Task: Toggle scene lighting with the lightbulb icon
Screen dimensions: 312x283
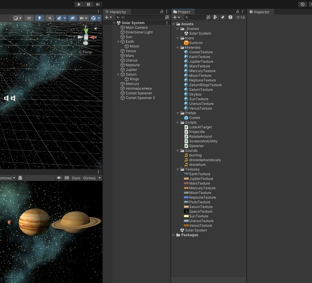Action: [40, 18]
